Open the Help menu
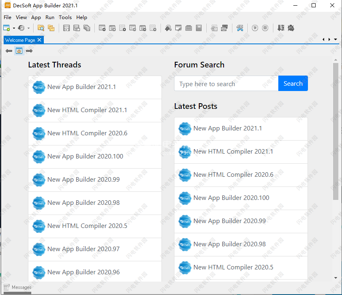342x295 pixels. (82, 17)
